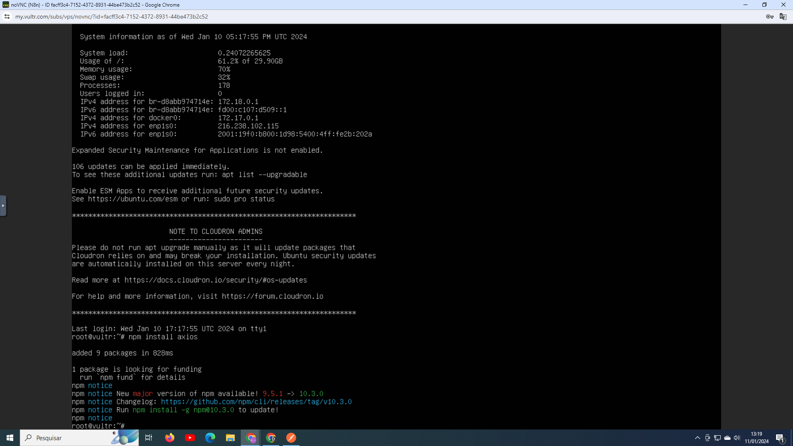Click the 'Memory usage: 70%' line
The width and height of the screenshot is (793, 446).
[155, 69]
